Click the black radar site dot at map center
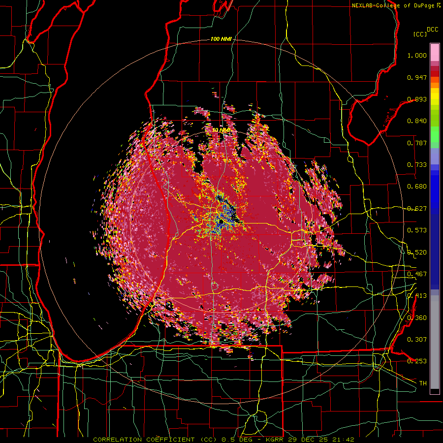Screen dimensions: 443x443 click(x=221, y=222)
